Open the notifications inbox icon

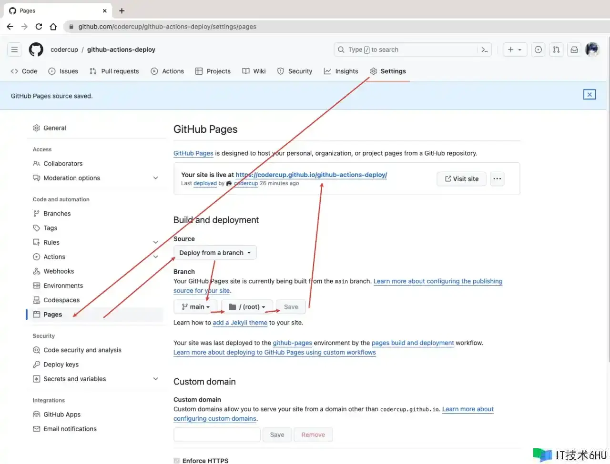point(574,49)
